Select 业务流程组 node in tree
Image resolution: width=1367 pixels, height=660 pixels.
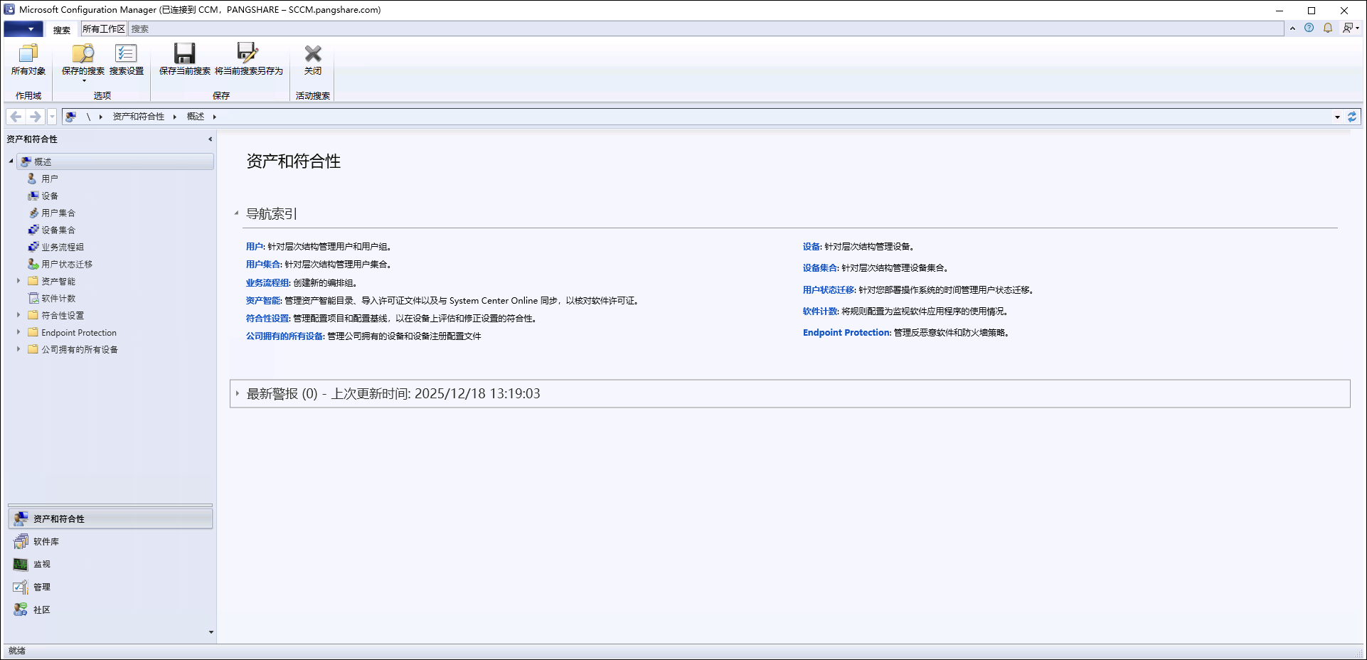[x=62, y=247]
